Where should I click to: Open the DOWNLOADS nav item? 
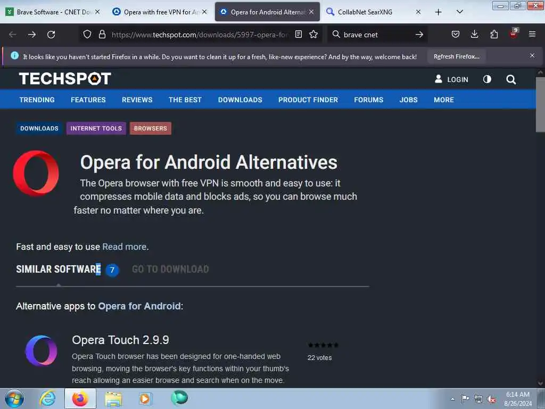240,100
